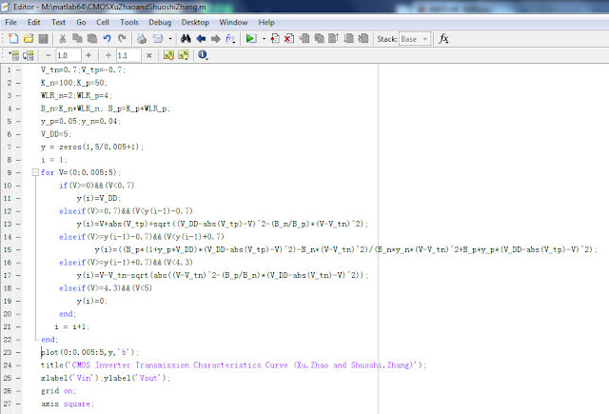Viewport: 609px width, 414px height.
Task: Expand the run configuration dropdown arrow
Action: 264,39
